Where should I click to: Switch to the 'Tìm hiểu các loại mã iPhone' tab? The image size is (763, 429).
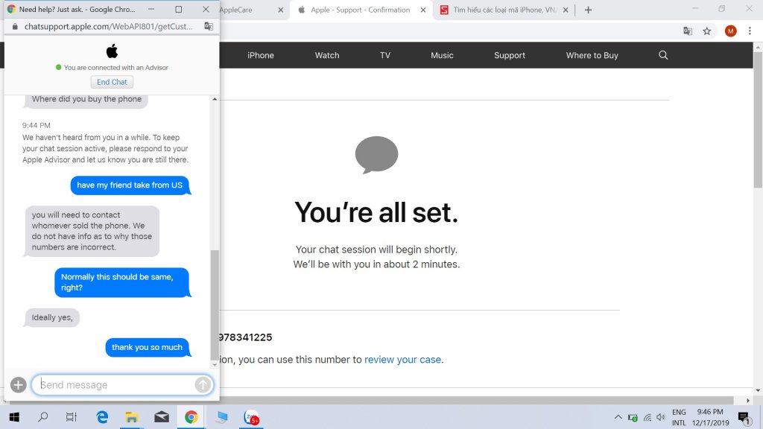tap(504, 10)
